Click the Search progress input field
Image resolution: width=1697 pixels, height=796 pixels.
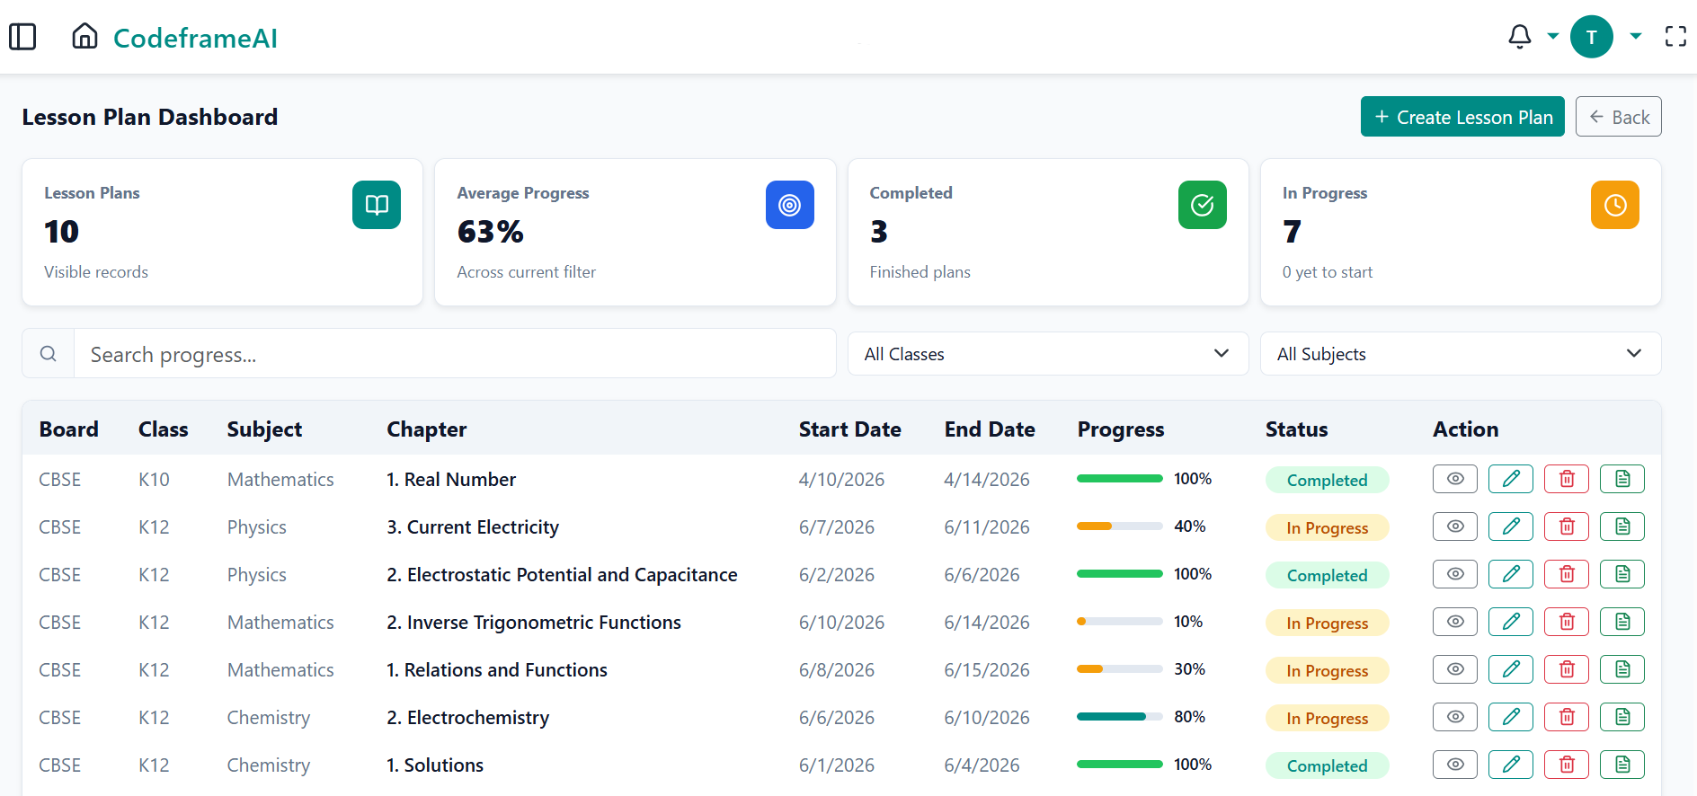tap(455, 354)
